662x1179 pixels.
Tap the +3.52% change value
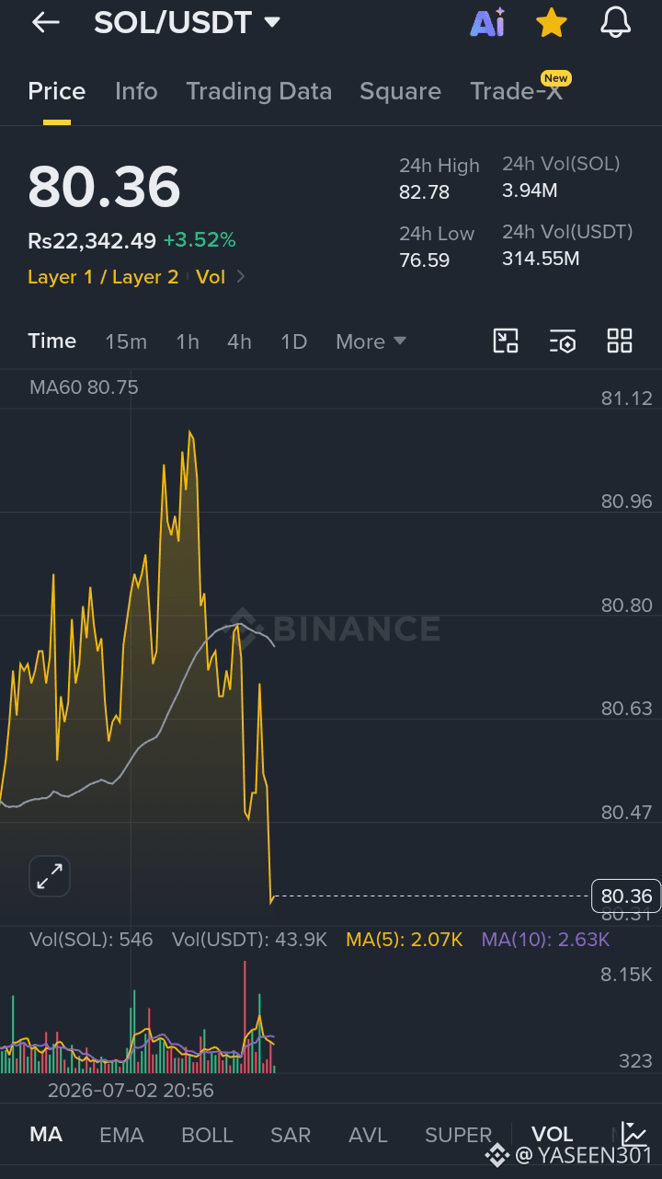(x=200, y=240)
